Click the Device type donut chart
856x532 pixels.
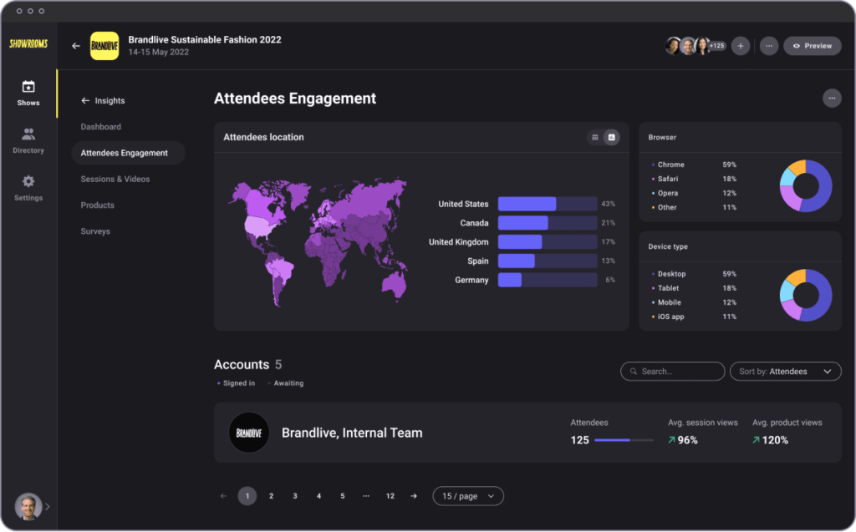coord(806,295)
